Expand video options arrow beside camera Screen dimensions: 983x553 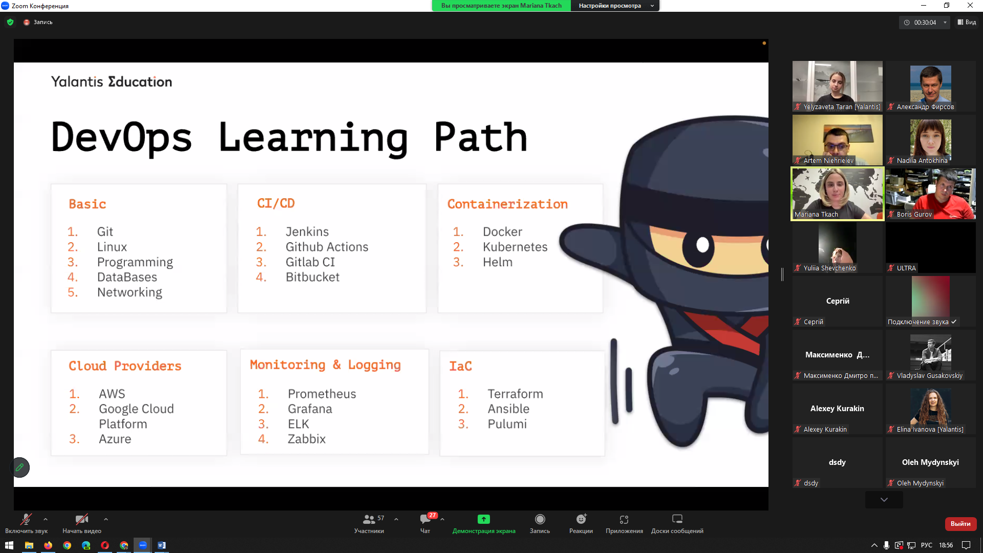[106, 519]
